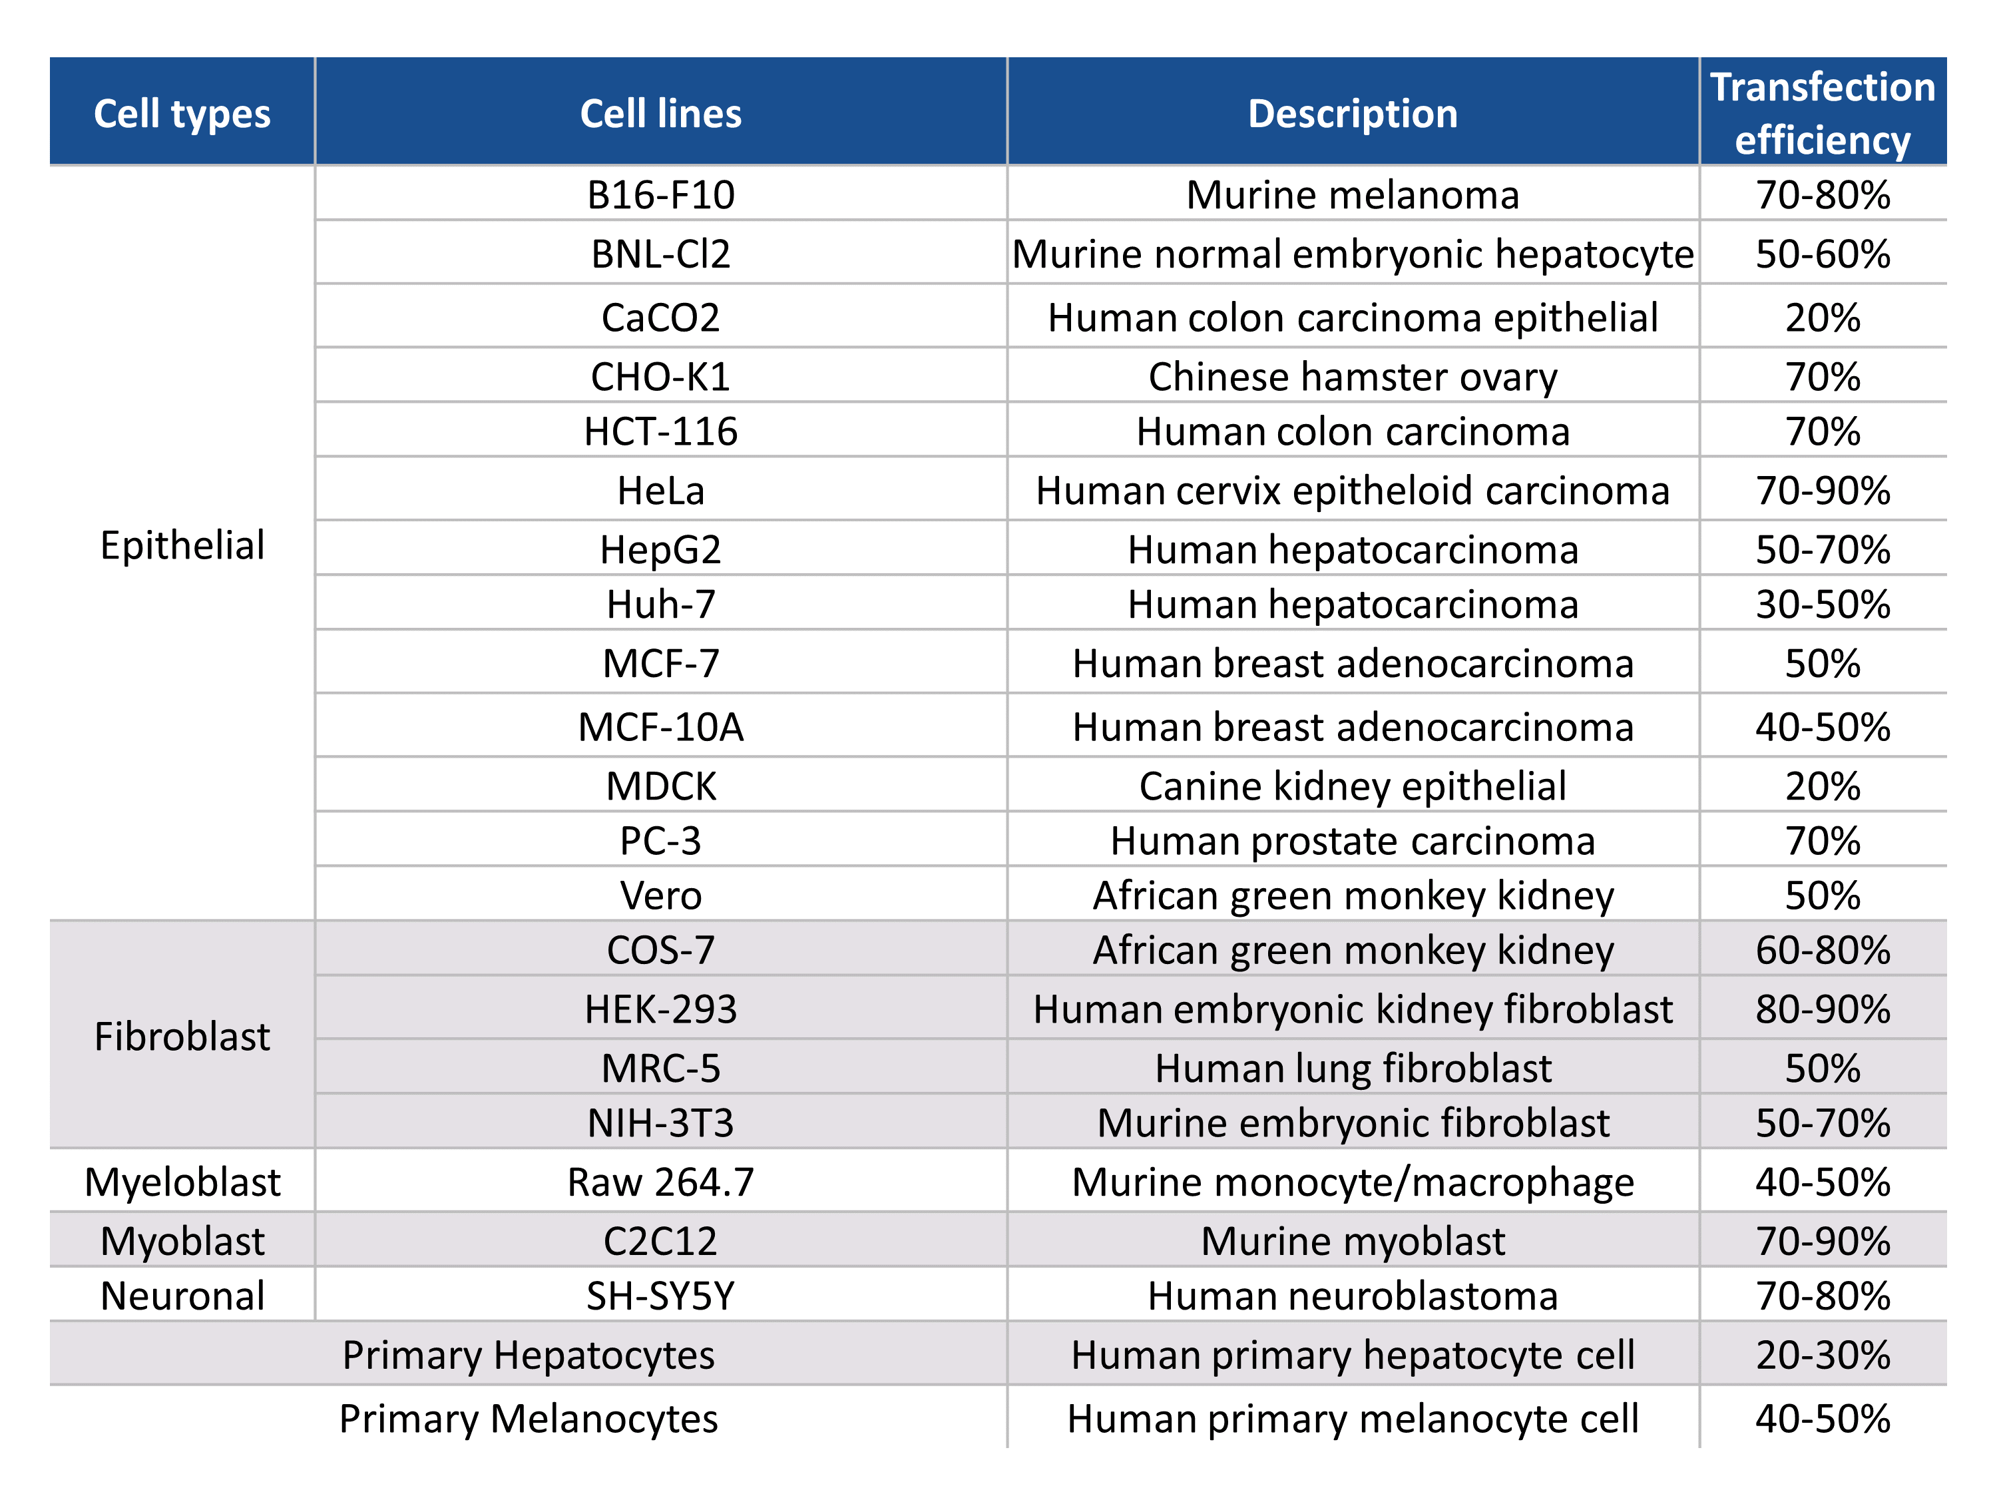Select the Description column header
Screen dimensions: 1997x1498
click(x=1351, y=114)
